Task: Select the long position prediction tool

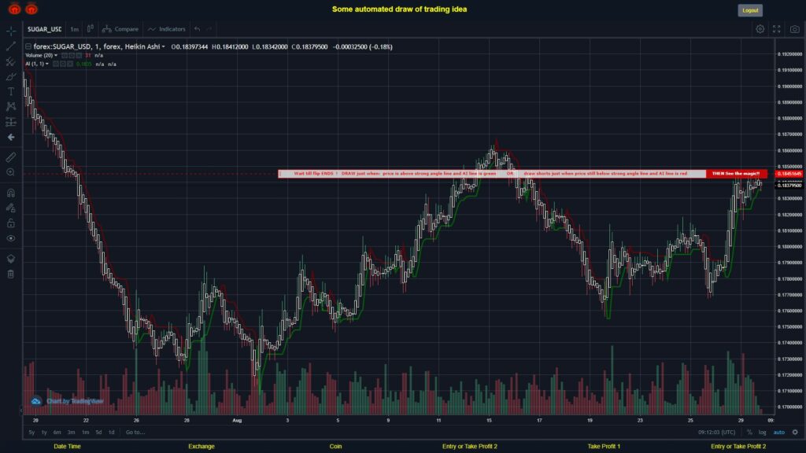Action: [x=11, y=122]
